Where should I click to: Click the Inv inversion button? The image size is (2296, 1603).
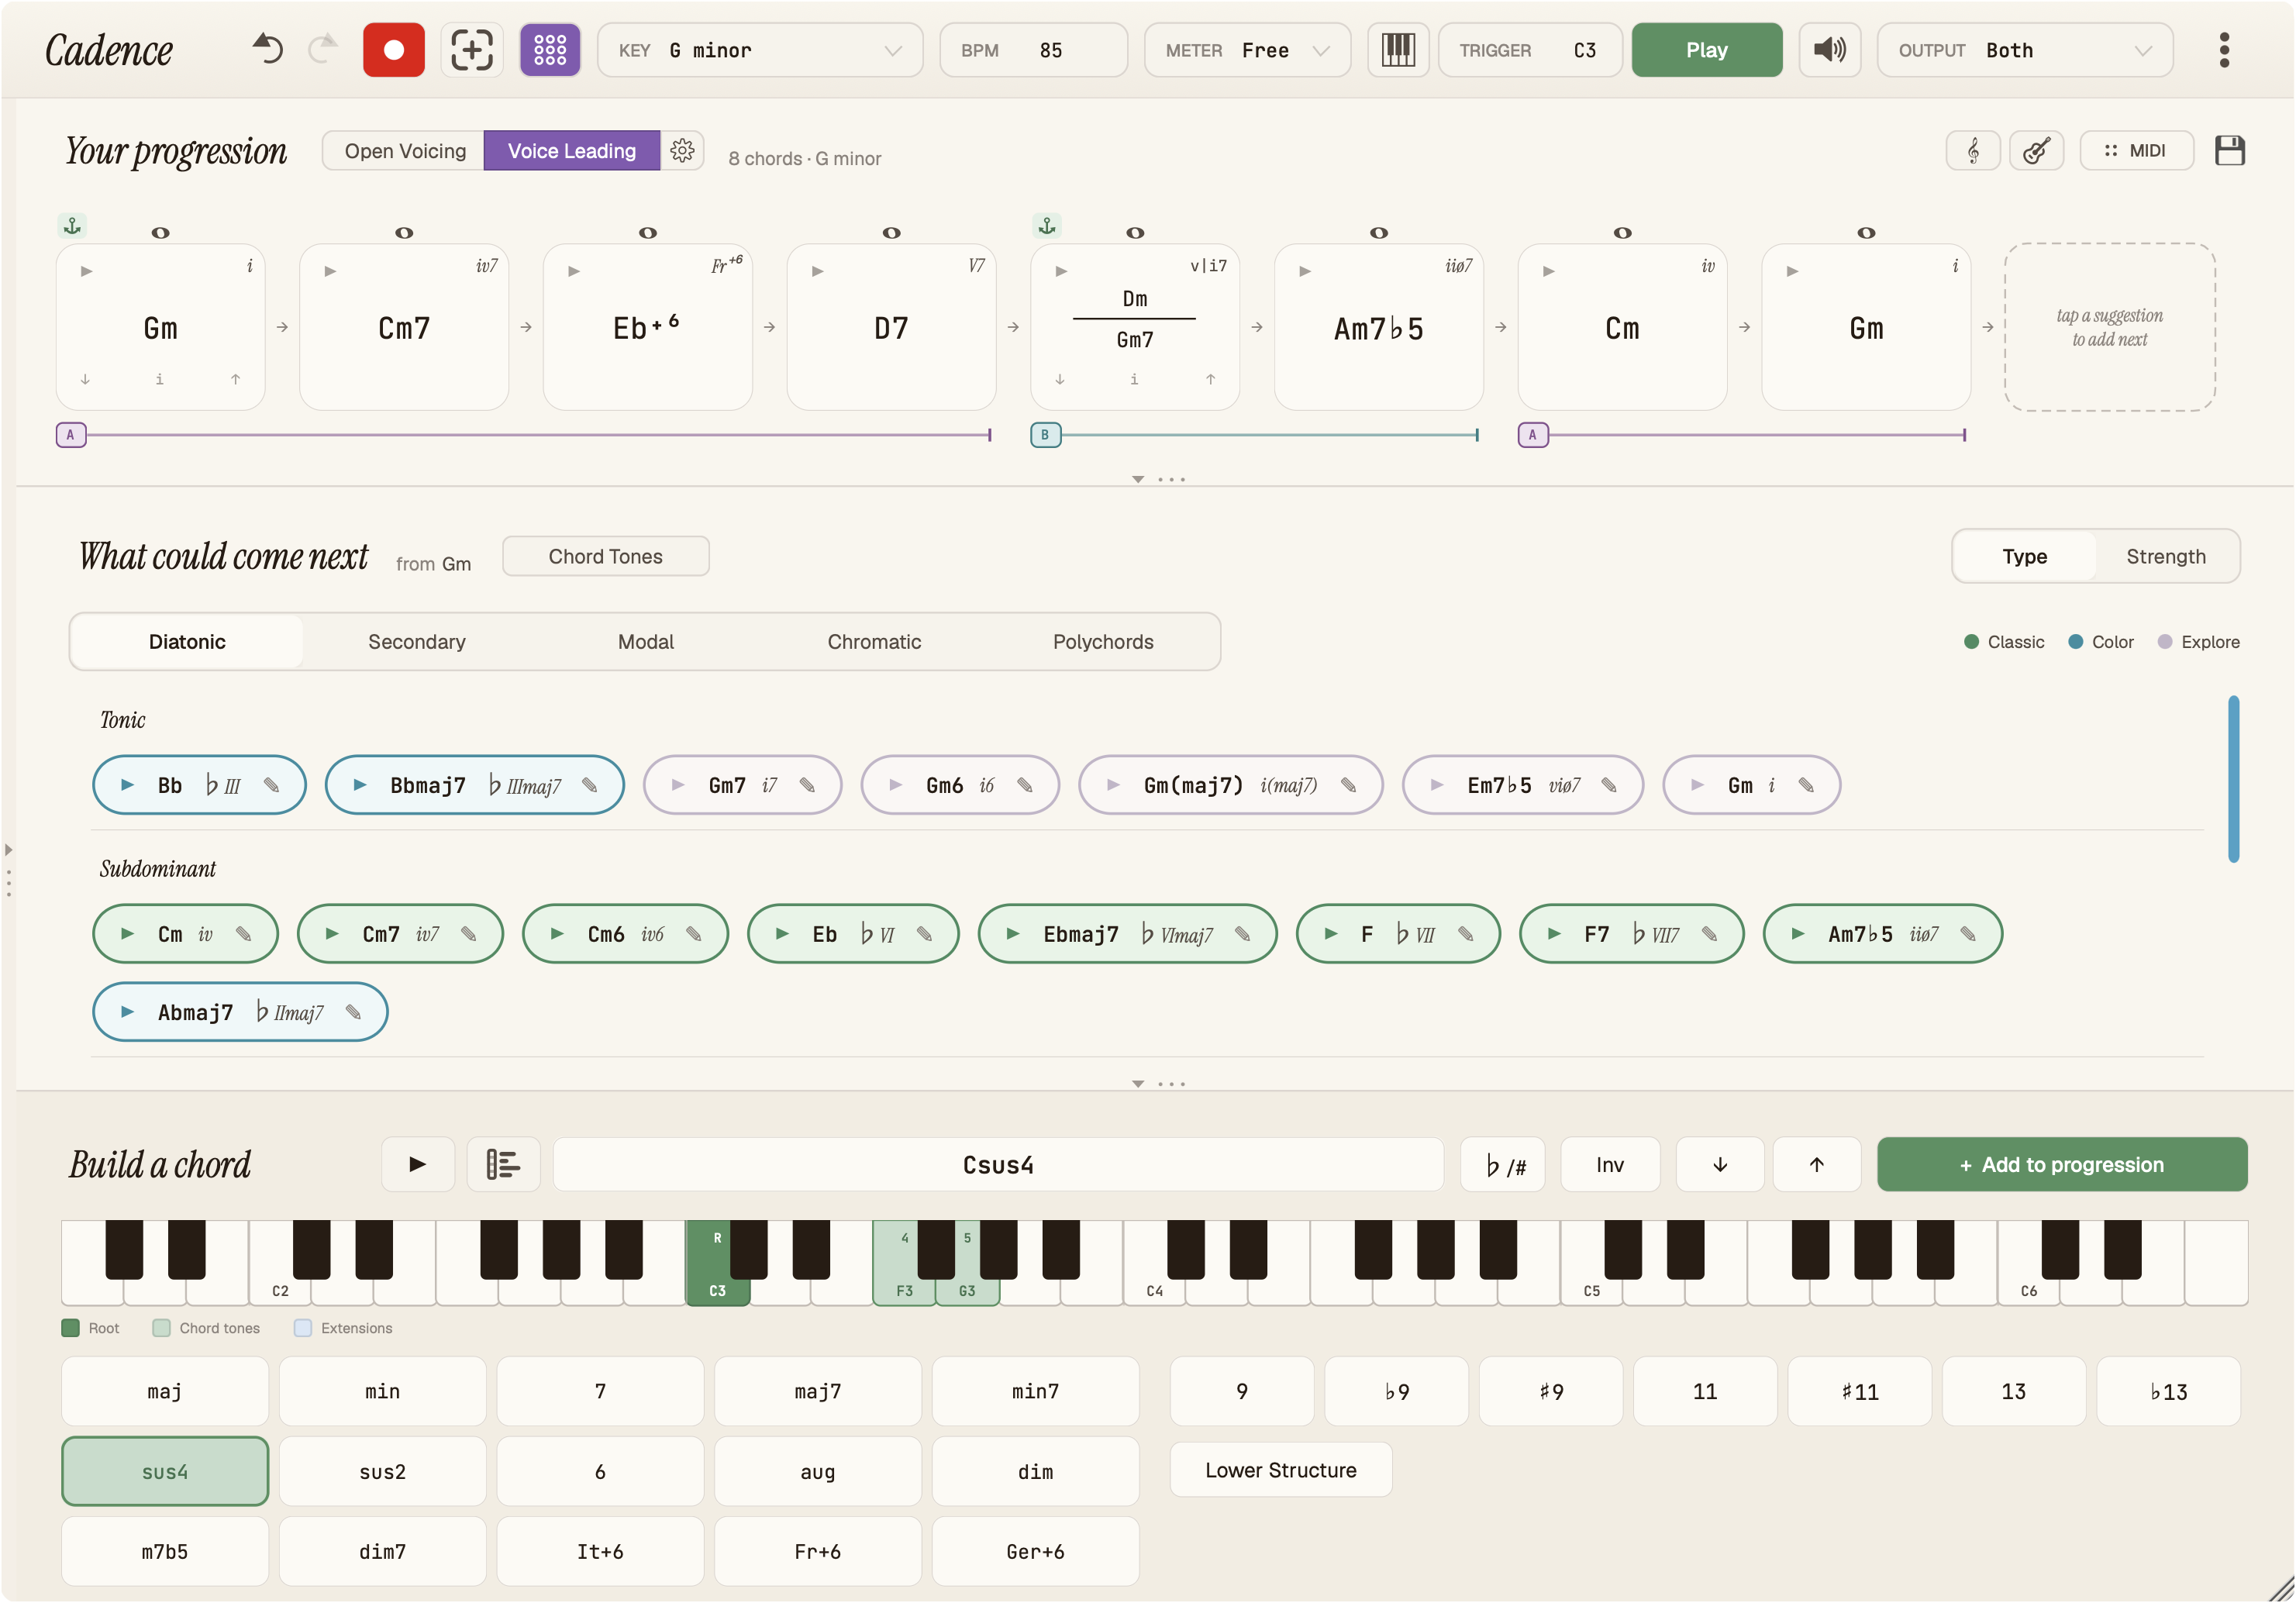pyautogui.click(x=1610, y=1164)
